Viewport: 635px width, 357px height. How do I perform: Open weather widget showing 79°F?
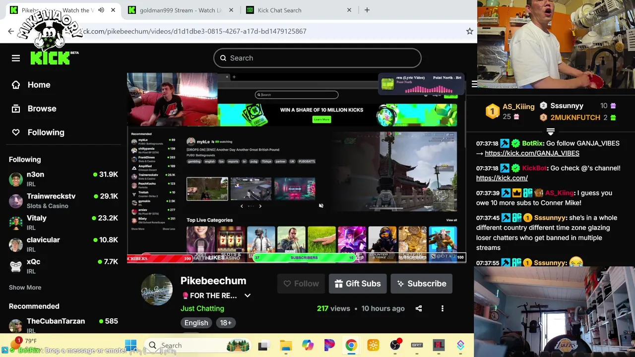25,341
